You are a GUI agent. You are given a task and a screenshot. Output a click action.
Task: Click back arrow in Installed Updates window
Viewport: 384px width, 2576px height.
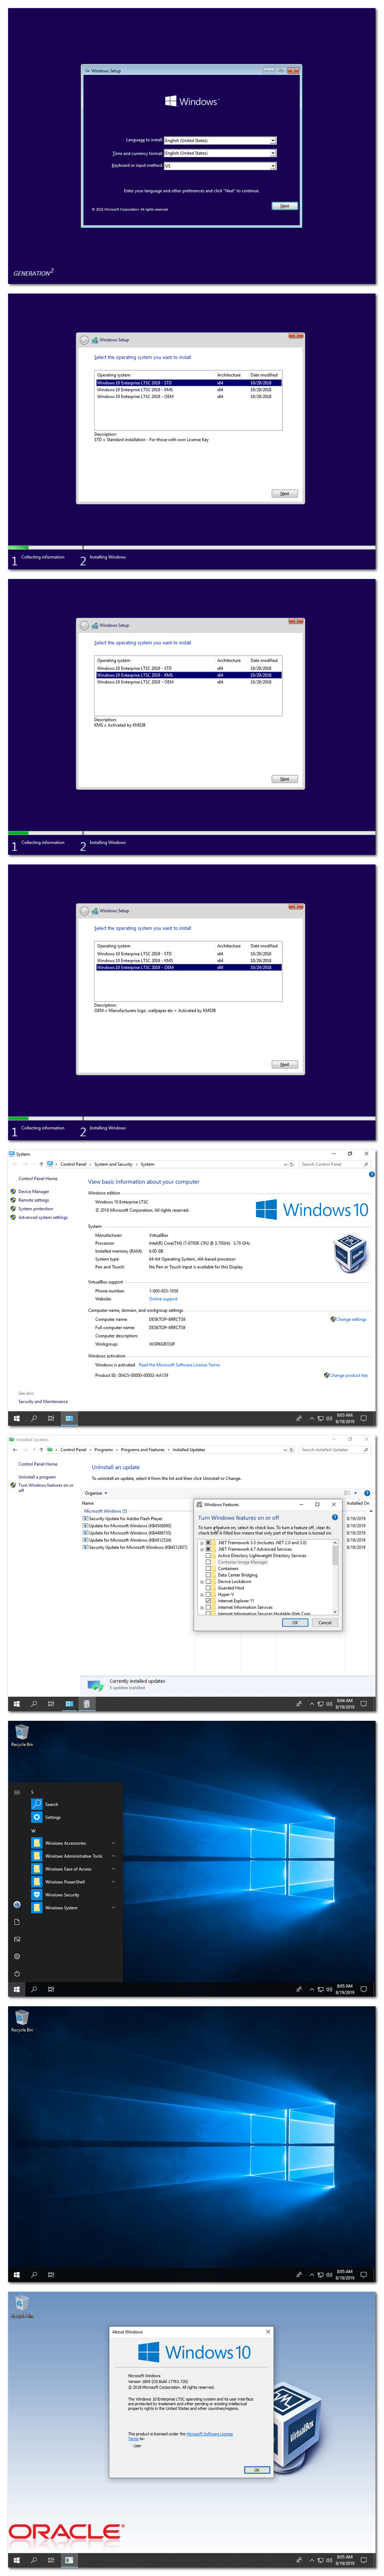click(x=14, y=1449)
